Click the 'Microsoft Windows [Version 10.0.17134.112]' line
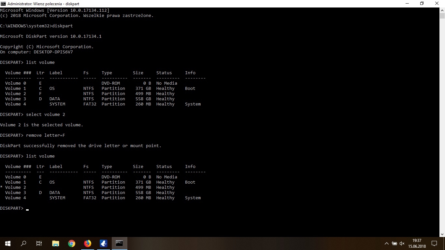 55,10
